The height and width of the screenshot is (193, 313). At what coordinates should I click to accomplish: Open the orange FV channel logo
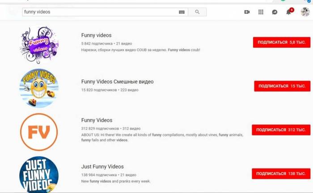click(39, 132)
